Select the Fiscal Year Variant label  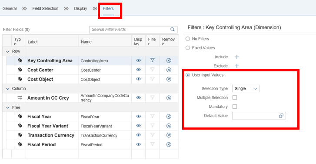coord(48,126)
